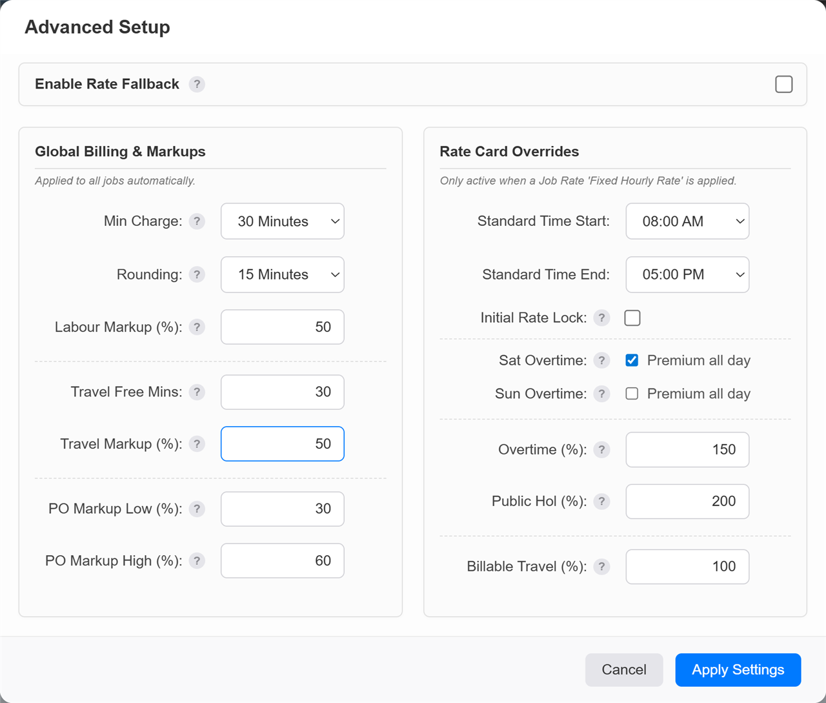Open the Rounding help tooltip icon
Image resolution: width=826 pixels, height=703 pixels.
pos(197,275)
